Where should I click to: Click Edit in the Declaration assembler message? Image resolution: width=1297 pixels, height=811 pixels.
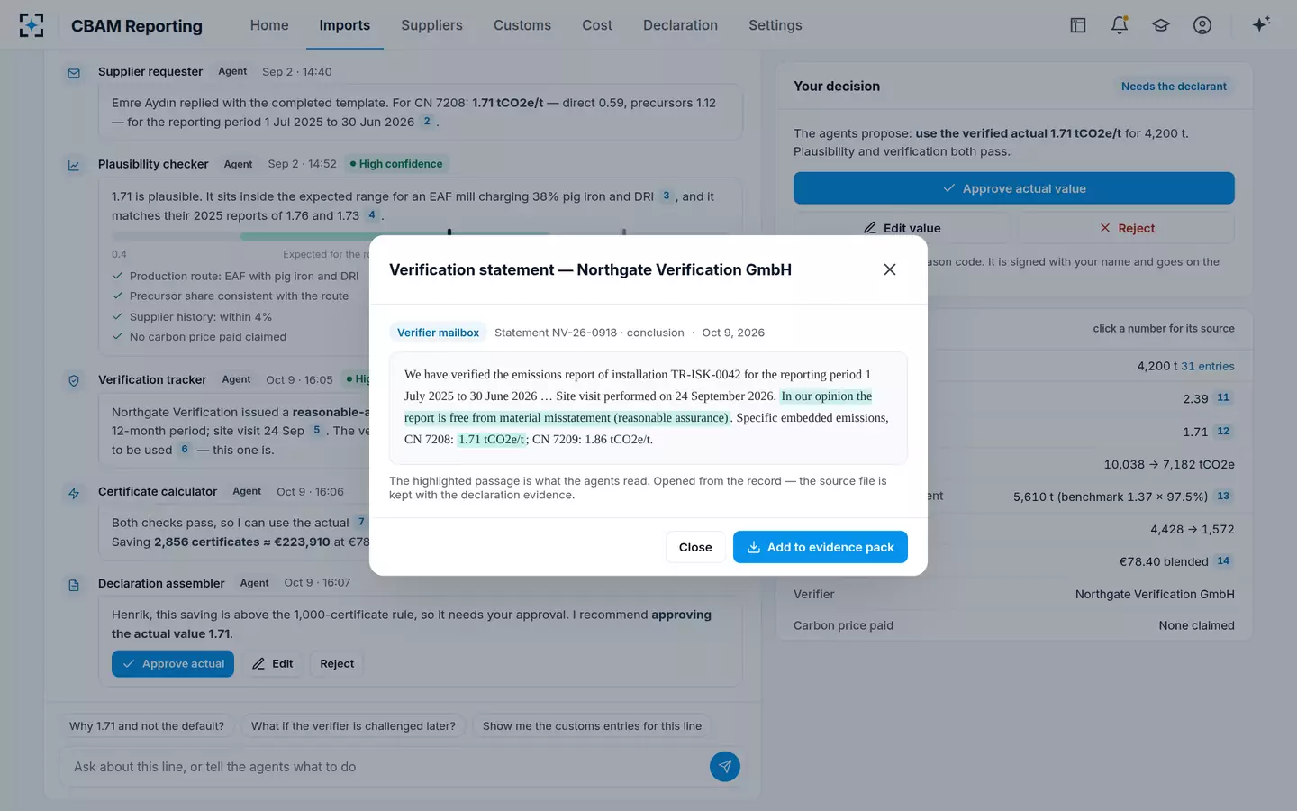tap(273, 664)
